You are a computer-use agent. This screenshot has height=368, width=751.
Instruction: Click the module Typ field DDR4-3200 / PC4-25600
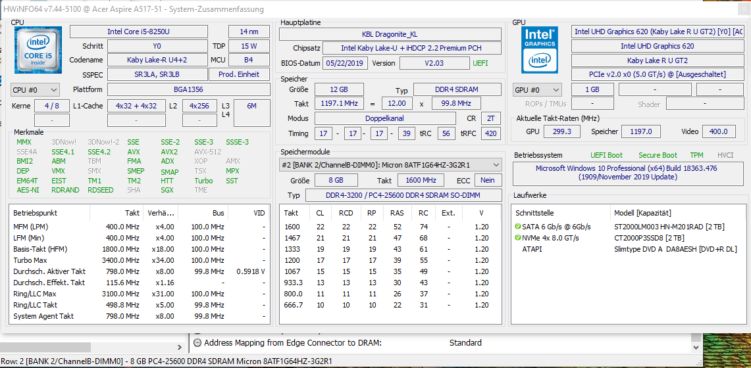[403, 195]
